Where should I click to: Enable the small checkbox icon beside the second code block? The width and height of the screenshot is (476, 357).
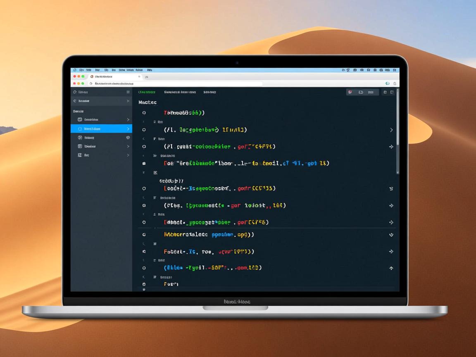144,129
